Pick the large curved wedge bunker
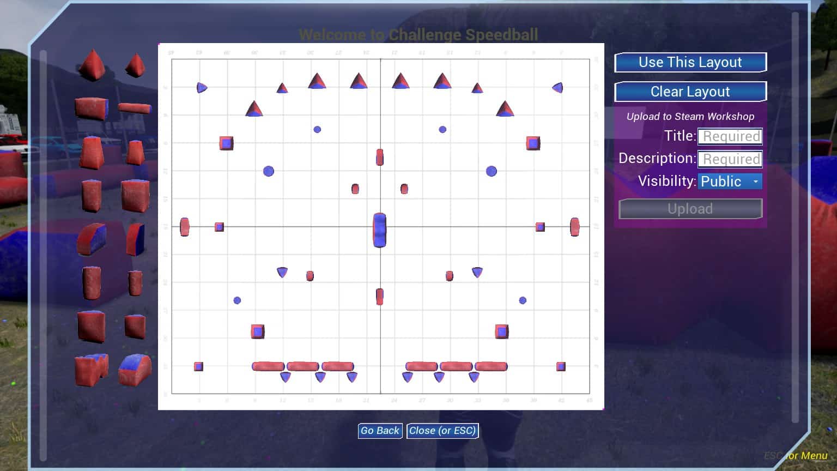837x471 pixels. click(x=92, y=239)
